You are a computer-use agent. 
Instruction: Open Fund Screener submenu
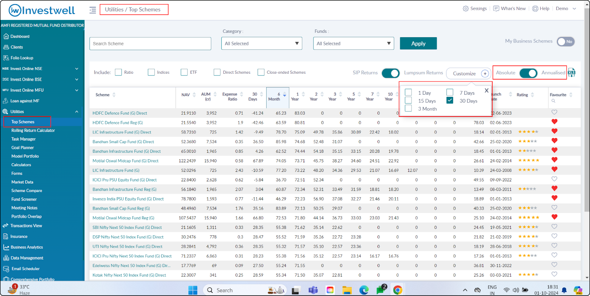(24, 199)
